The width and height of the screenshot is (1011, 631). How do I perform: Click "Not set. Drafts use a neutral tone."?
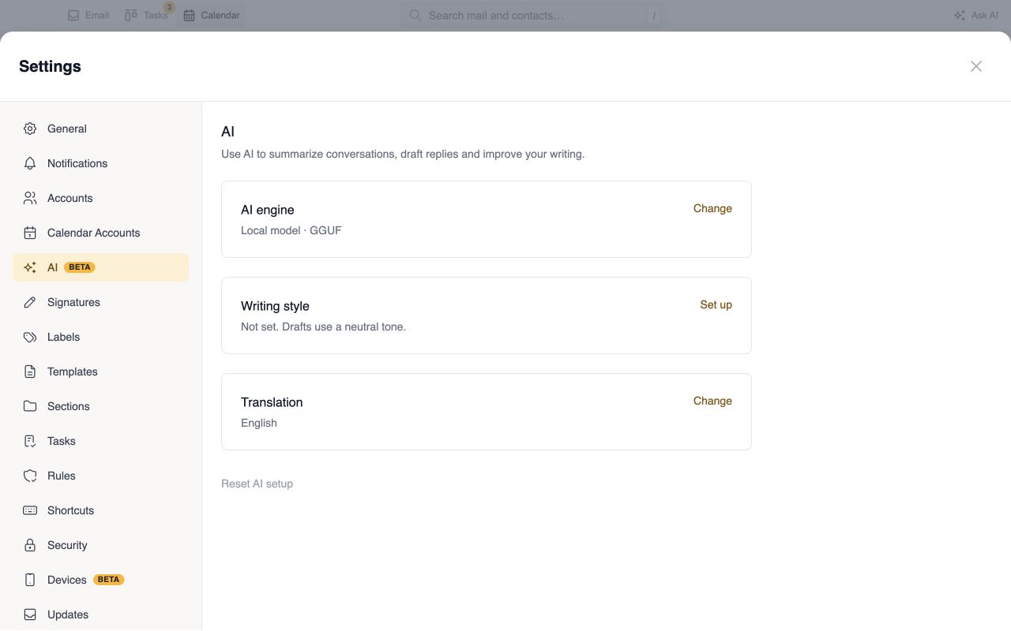(323, 327)
